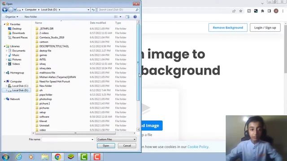Open the File Explorer taskbar icon
Screen dimensions: 287x161
(45, 157)
